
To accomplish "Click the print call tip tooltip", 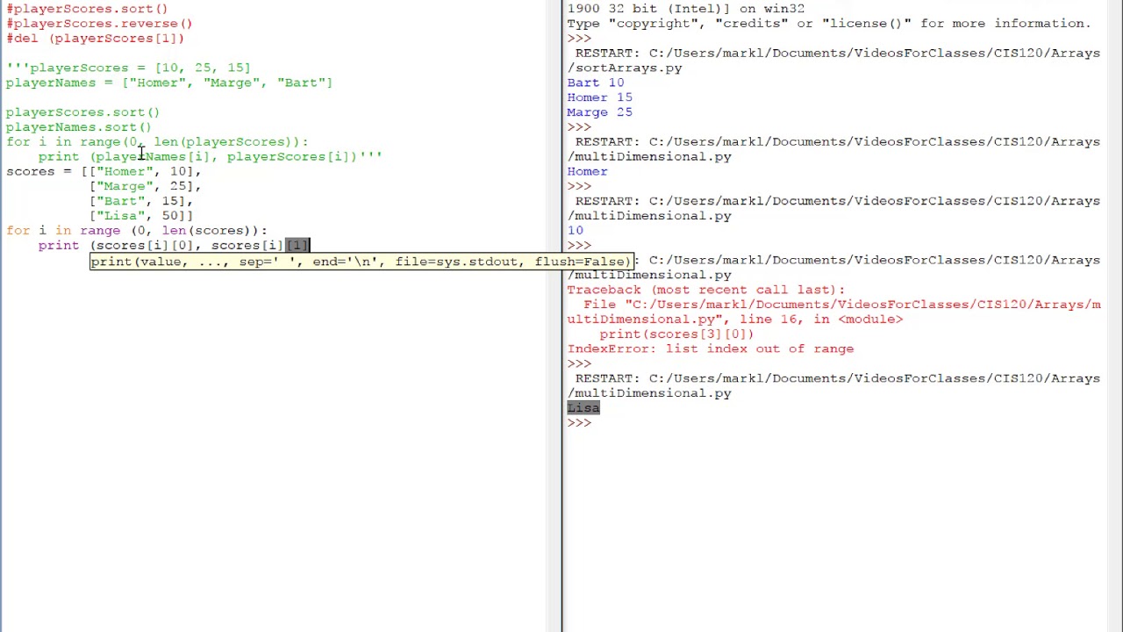I will point(361,262).
